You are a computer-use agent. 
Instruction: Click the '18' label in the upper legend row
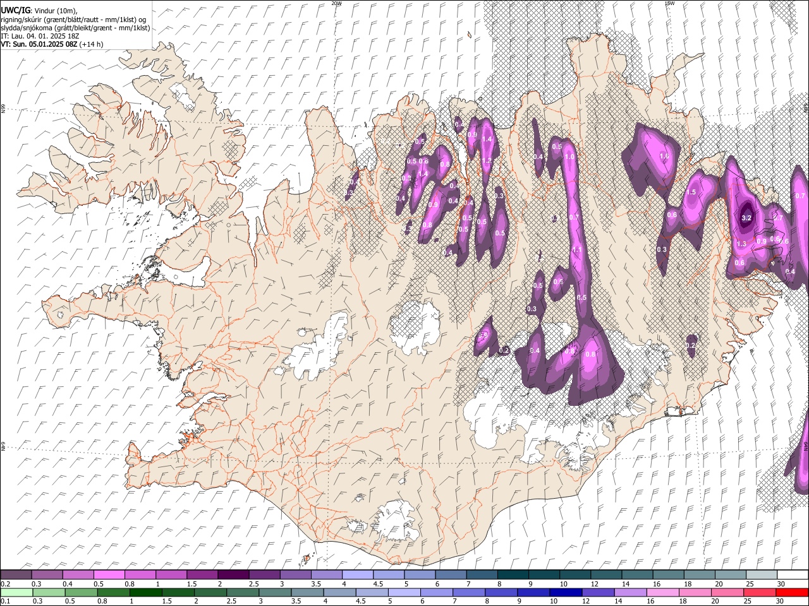688,584
